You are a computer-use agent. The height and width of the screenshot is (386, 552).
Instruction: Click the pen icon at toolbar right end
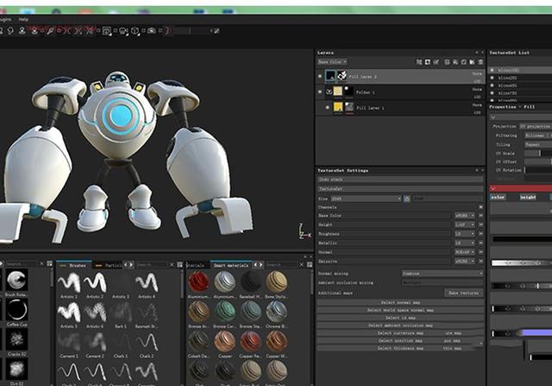tap(216, 31)
